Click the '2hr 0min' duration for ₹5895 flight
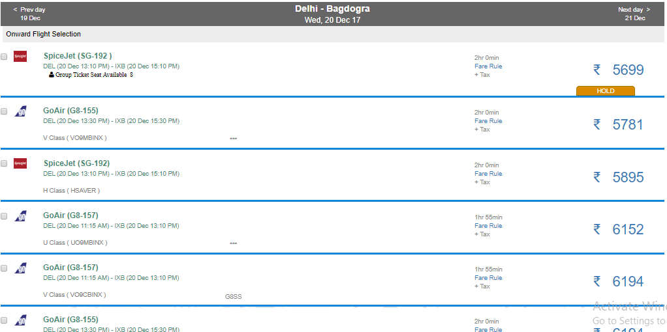The width and height of the screenshot is (667, 332). [487, 165]
